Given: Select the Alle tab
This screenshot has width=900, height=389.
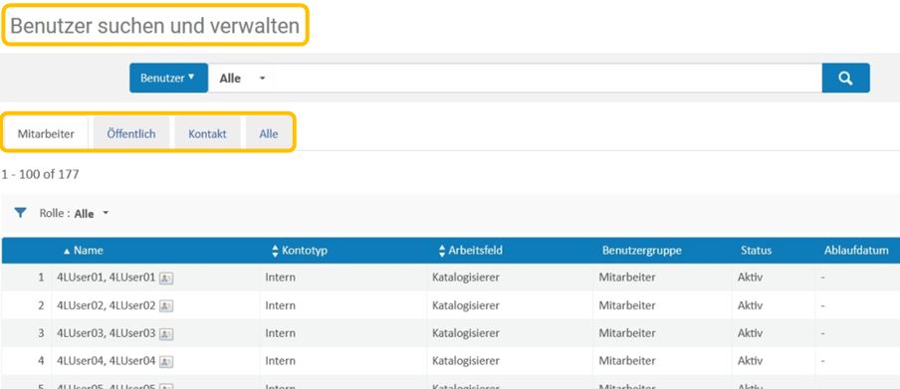Looking at the screenshot, I should point(268,133).
